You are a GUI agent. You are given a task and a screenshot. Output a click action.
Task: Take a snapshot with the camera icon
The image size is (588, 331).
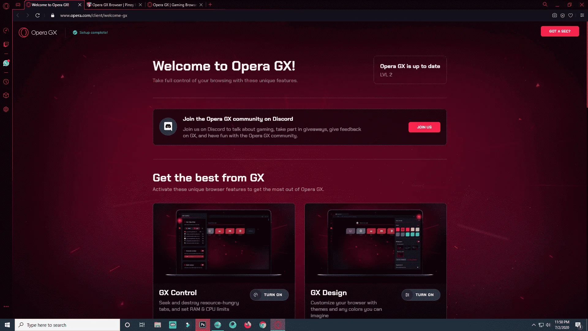click(555, 15)
